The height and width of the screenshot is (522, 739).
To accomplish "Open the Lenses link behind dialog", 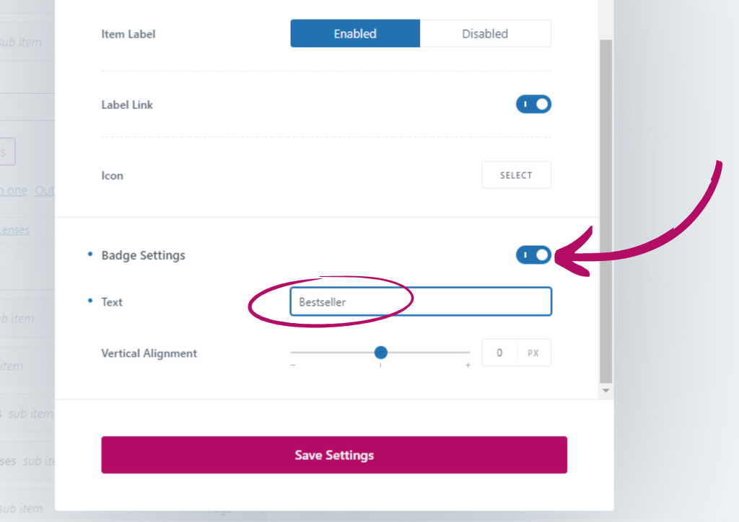I will point(14,230).
